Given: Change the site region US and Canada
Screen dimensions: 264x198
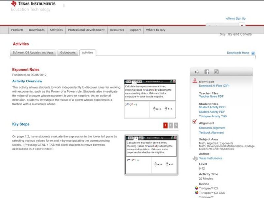Looking at the screenshot, I should [x=240, y=34].
